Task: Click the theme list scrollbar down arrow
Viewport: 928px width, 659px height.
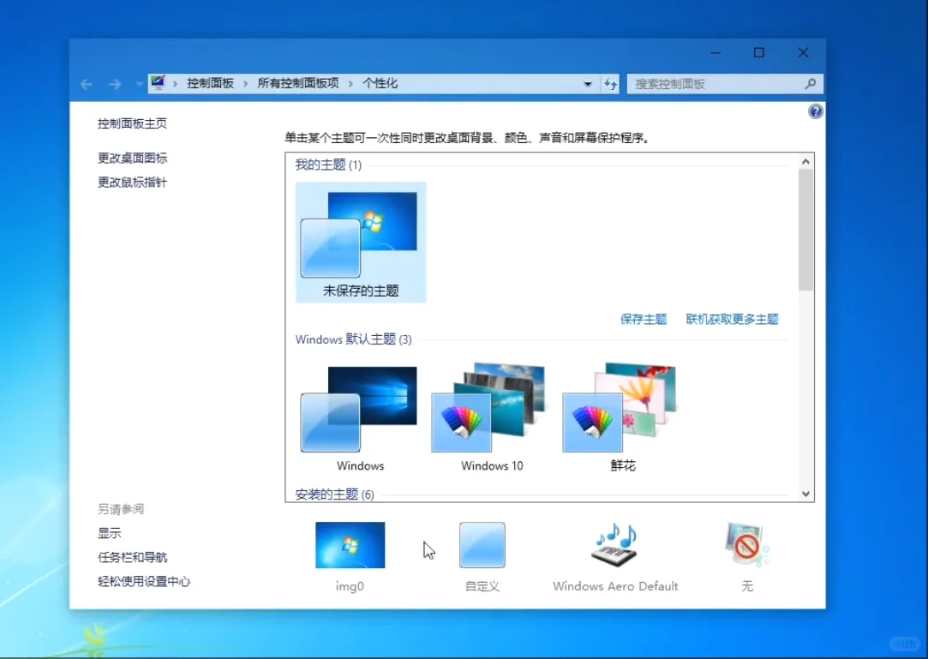Action: point(805,494)
